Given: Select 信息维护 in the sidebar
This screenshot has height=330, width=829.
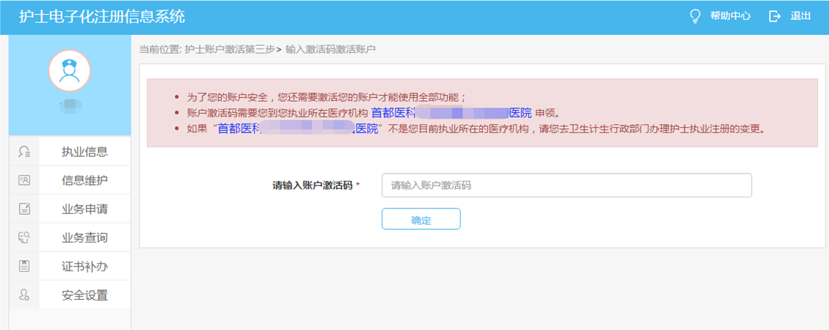Looking at the screenshot, I should click(x=85, y=180).
